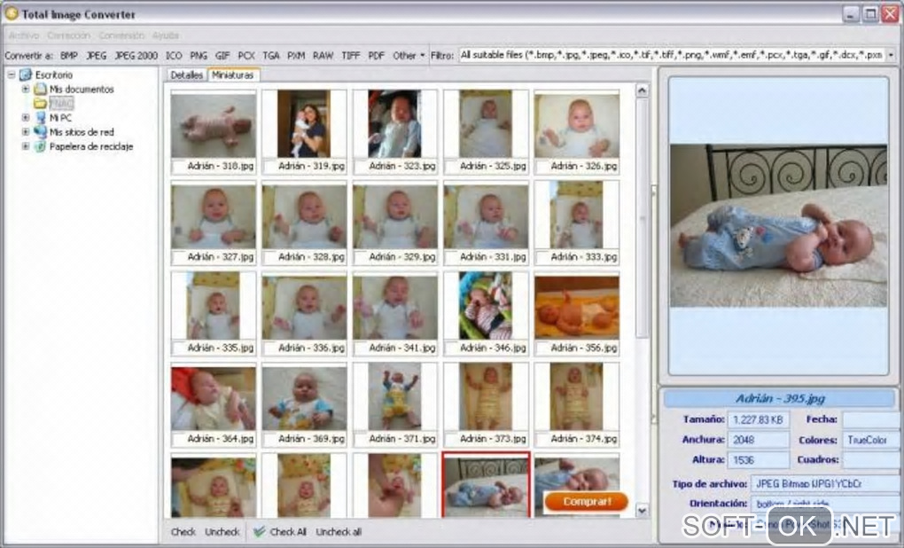Click the FNAC folder icon
This screenshot has height=548, width=904.
pos(40,103)
